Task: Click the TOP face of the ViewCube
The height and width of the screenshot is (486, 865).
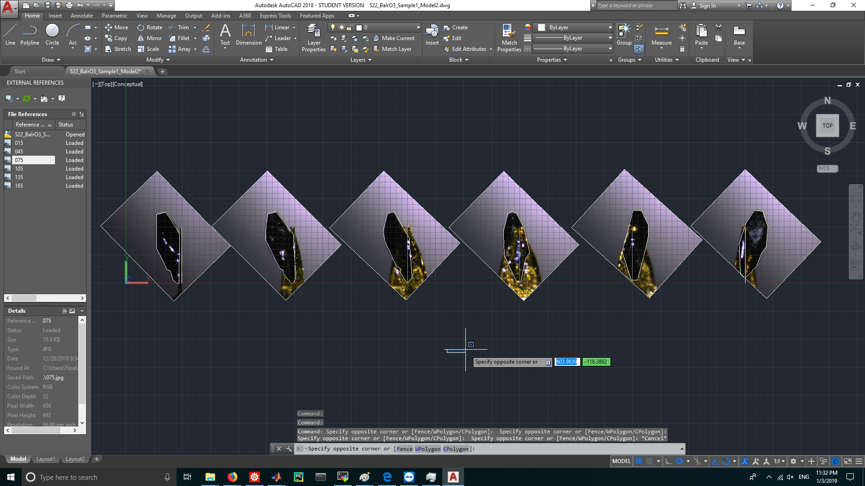Action: pyautogui.click(x=828, y=126)
